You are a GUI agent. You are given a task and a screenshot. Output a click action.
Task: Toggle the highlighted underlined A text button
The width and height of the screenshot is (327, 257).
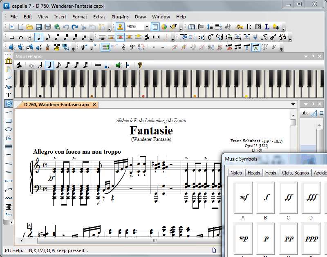point(256,47)
